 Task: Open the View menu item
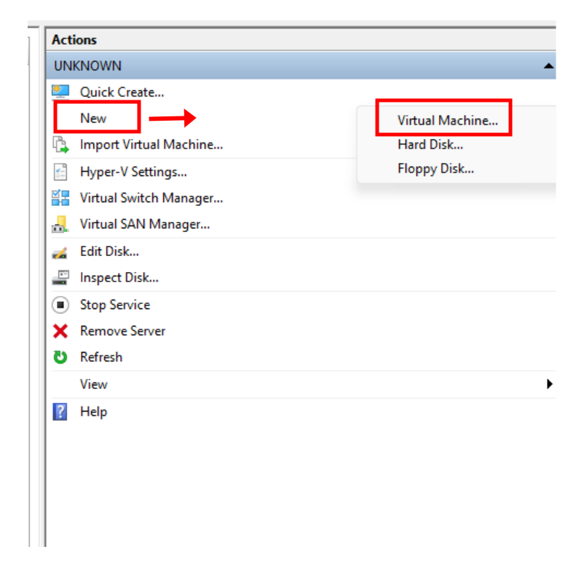coord(94,384)
